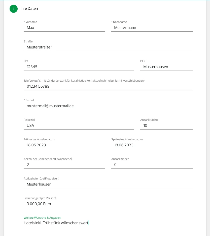Click the PLZ field with Musterhausen
This screenshot has height=236, width=210.
(x=166, y=67)
